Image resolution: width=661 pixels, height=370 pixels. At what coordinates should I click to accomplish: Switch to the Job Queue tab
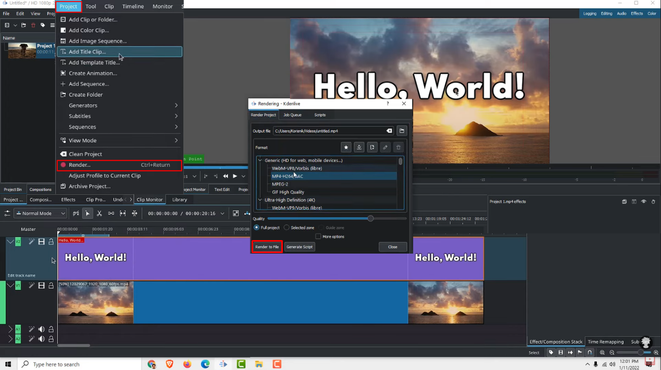click(292, 115)
